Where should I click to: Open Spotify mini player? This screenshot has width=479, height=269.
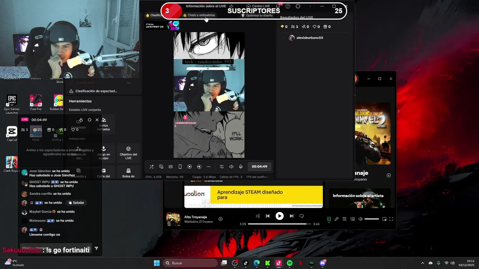click(384, 219)
